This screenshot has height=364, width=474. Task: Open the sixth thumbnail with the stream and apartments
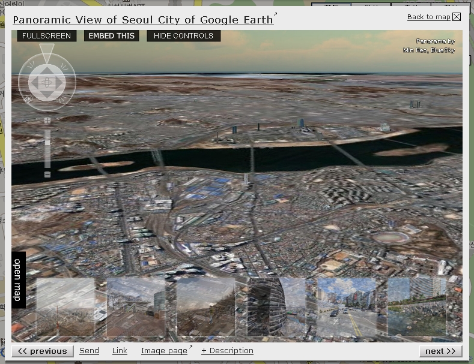pos(417,306)
